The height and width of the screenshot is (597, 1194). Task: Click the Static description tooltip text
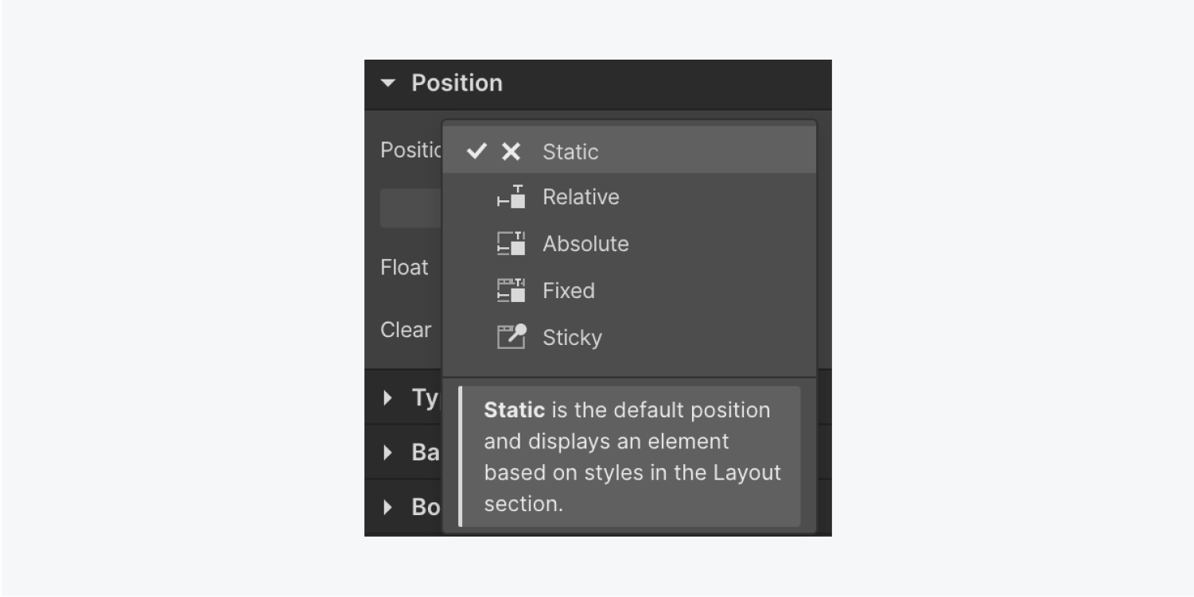(632, 456)
